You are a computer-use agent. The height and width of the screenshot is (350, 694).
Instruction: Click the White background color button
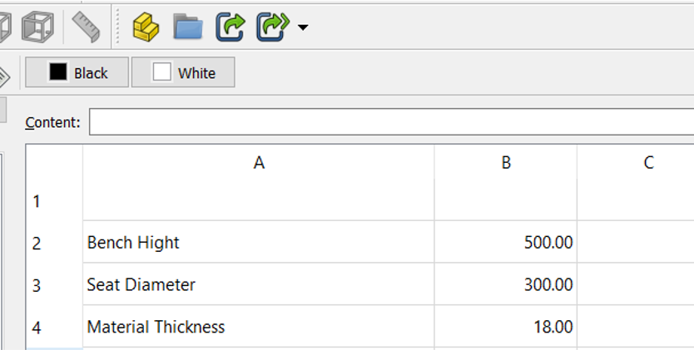(x=183, y=72)
